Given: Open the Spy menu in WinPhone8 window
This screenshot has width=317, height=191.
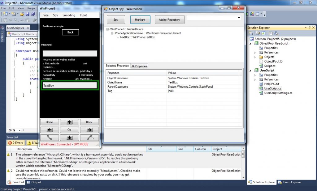Looking at the screenshot, I should tap(55, 15).
